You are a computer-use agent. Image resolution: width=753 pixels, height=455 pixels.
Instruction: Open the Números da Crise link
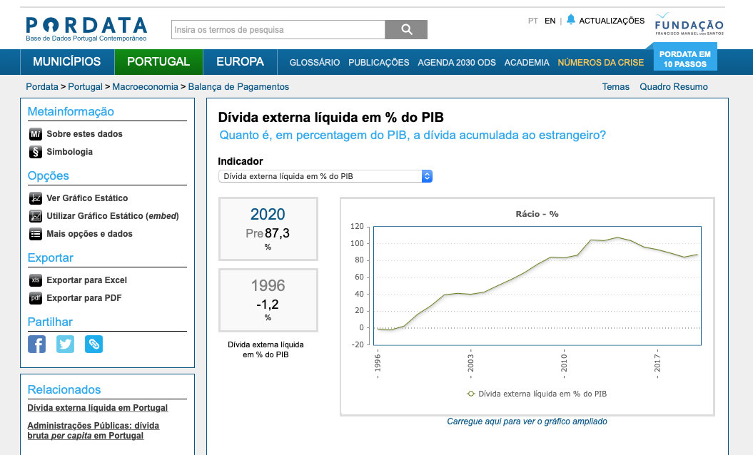tap(600, 63)
